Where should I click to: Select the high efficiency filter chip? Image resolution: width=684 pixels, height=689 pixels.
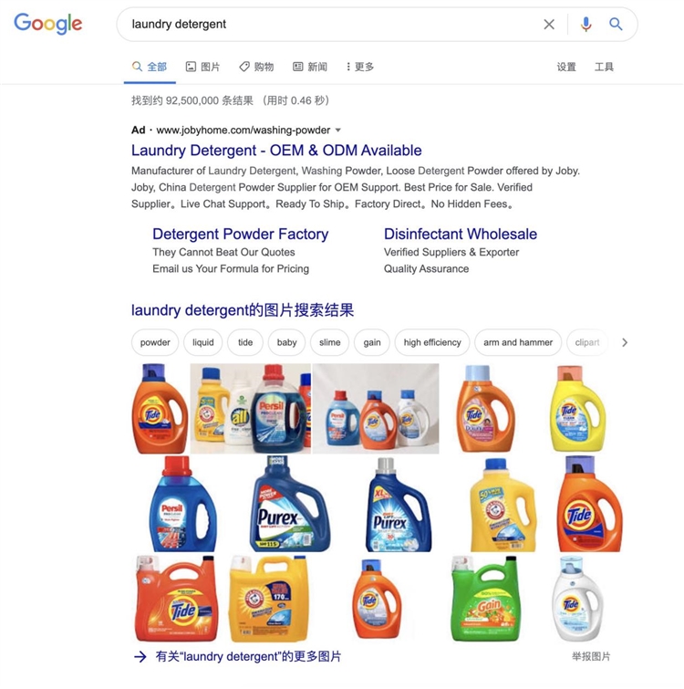(x=432, y=342)
